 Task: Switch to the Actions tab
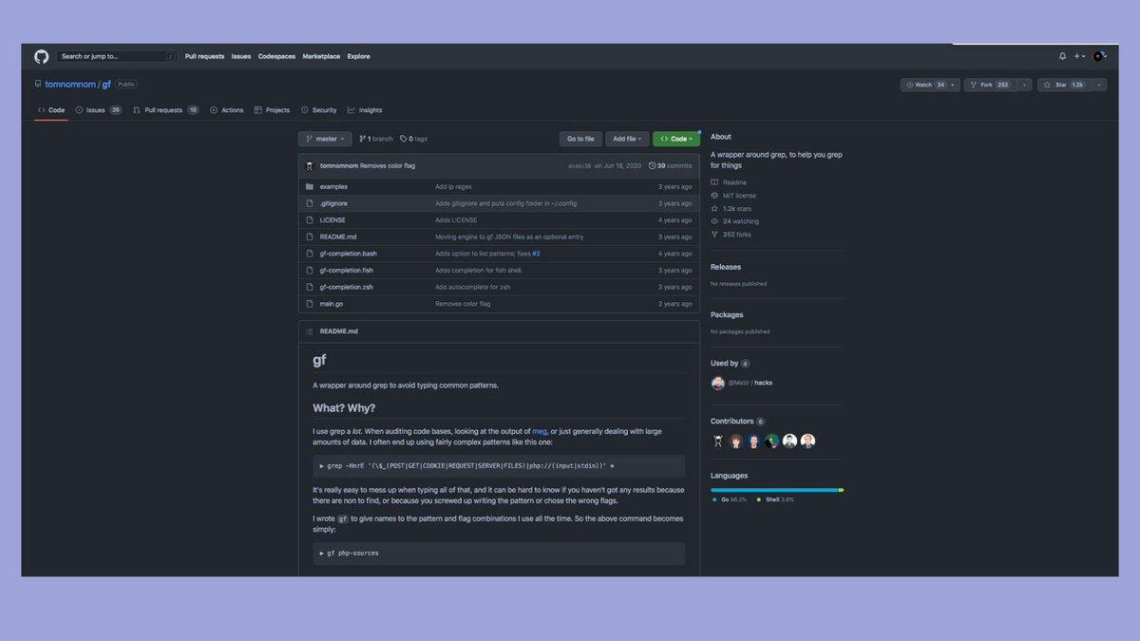coord(226,110)
